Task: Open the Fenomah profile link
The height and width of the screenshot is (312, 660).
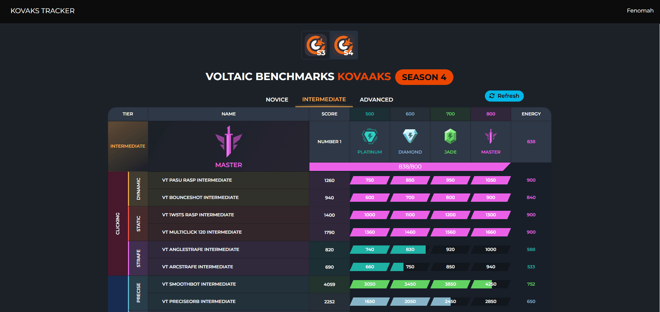Action: pyautogui.click(x=640, y=10)
